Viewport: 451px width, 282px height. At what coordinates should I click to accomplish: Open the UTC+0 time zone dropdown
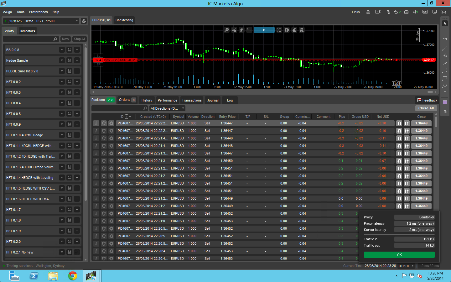click(406, 266)
